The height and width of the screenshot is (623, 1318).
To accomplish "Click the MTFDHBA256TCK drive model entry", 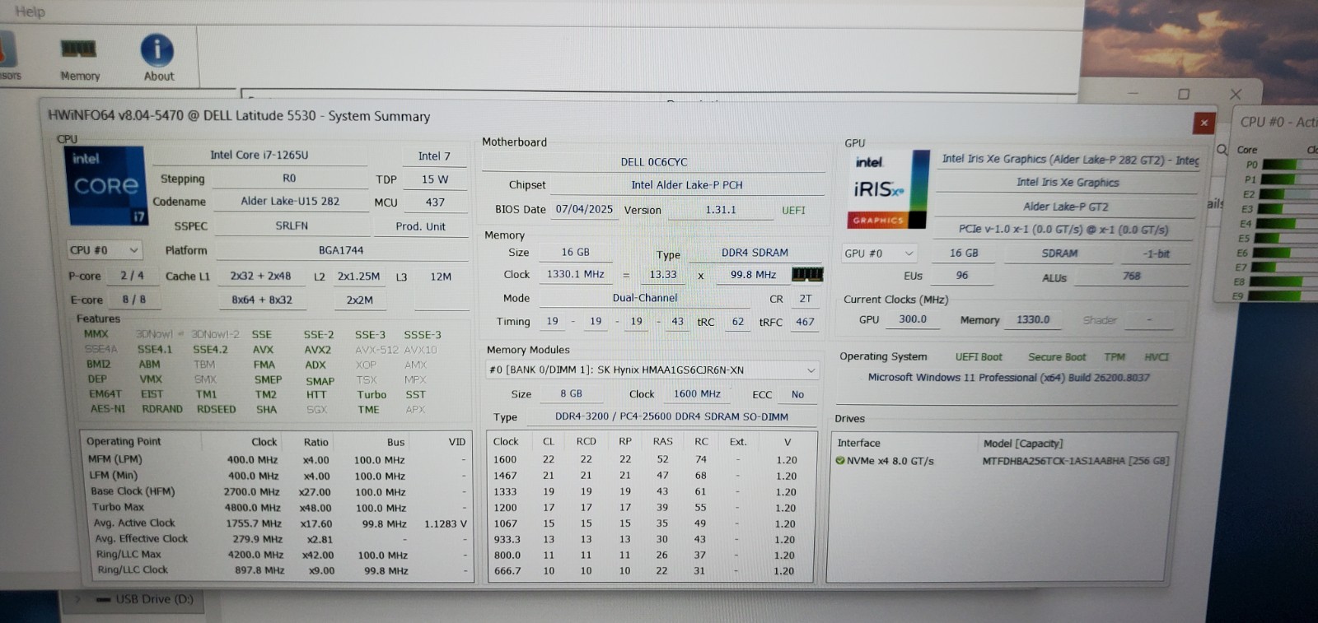I will tap(1075, 461).
